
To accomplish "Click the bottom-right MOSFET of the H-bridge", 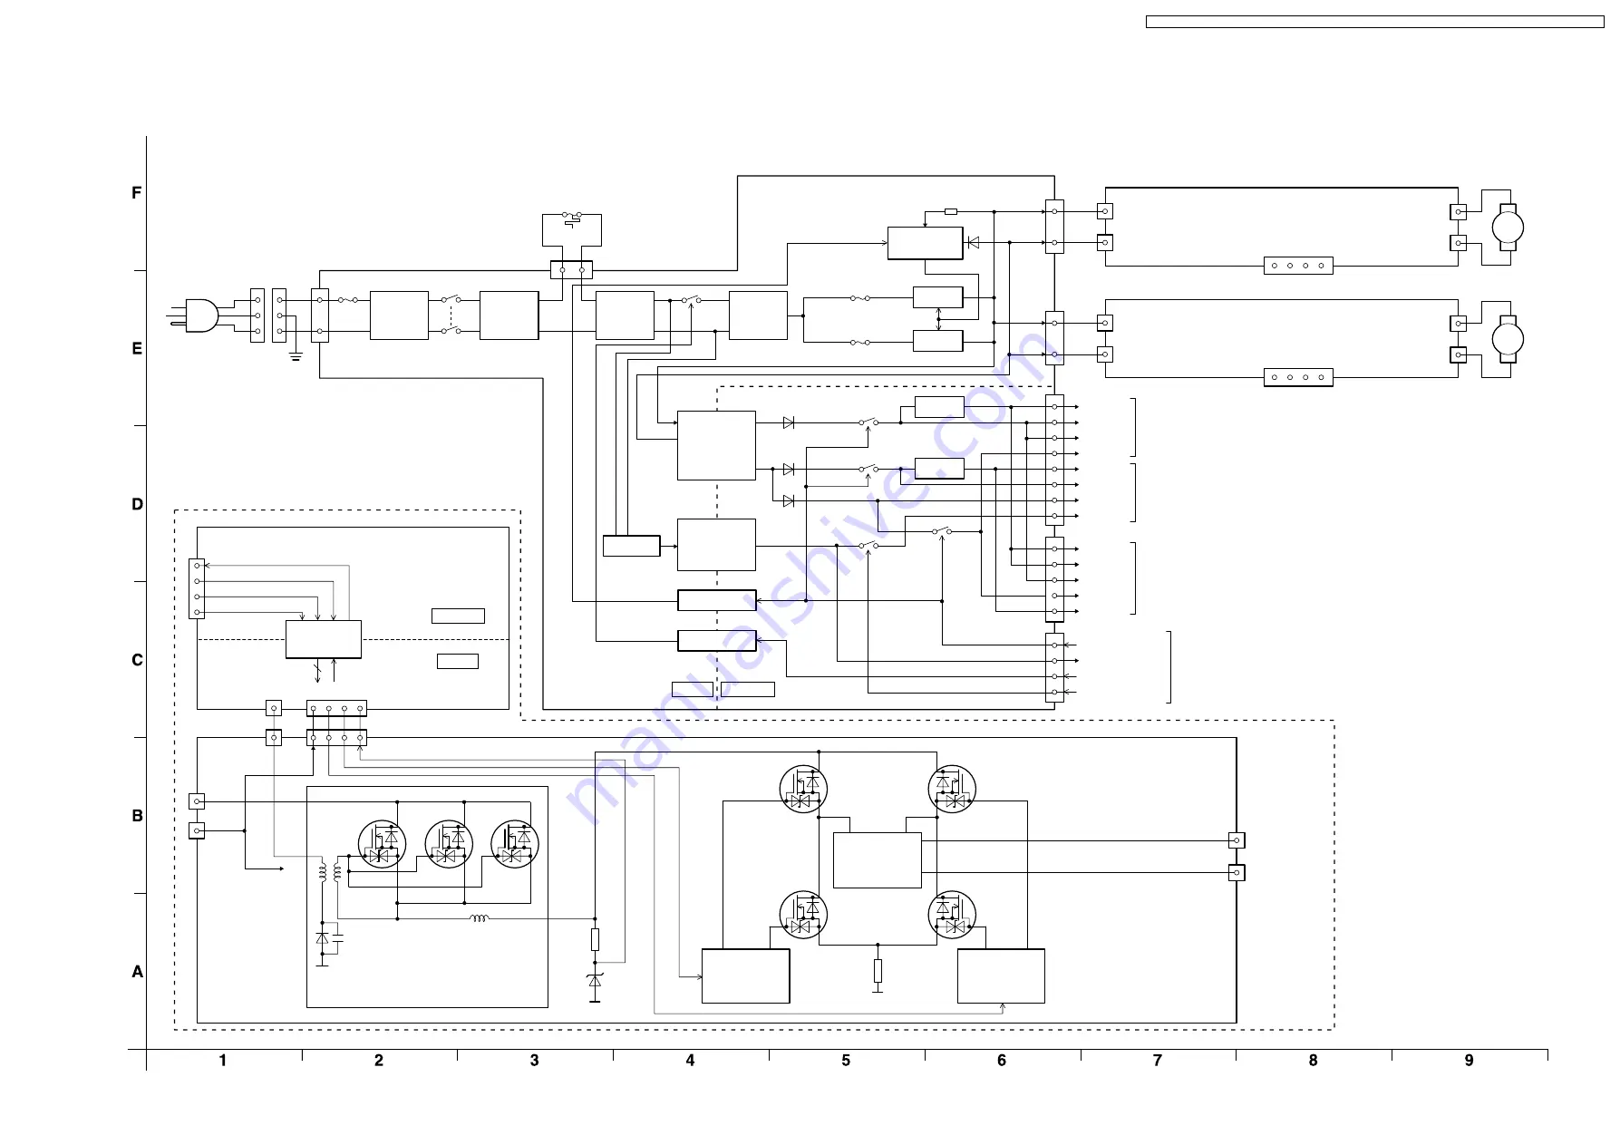I will (952, 914).
